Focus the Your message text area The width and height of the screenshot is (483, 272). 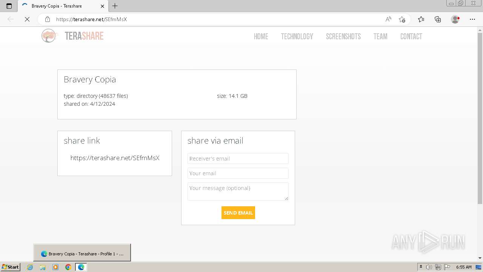(x=238, y=192)
